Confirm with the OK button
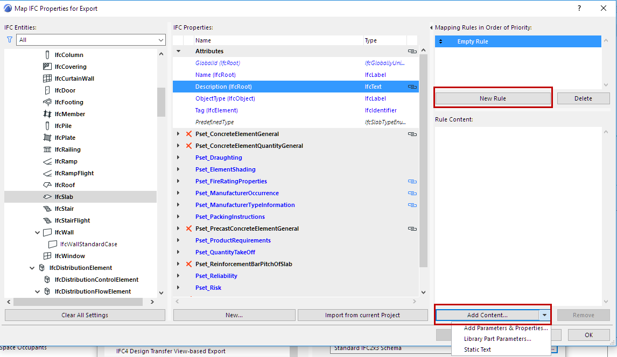Viewport: 617px width, 357px height. [x=588, y=334]
